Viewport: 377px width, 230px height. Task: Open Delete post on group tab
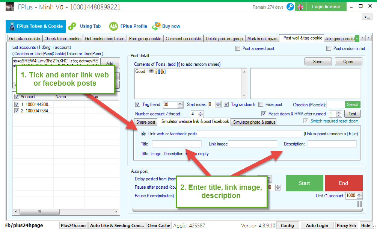pyautogui.click(x=224, y=39)
